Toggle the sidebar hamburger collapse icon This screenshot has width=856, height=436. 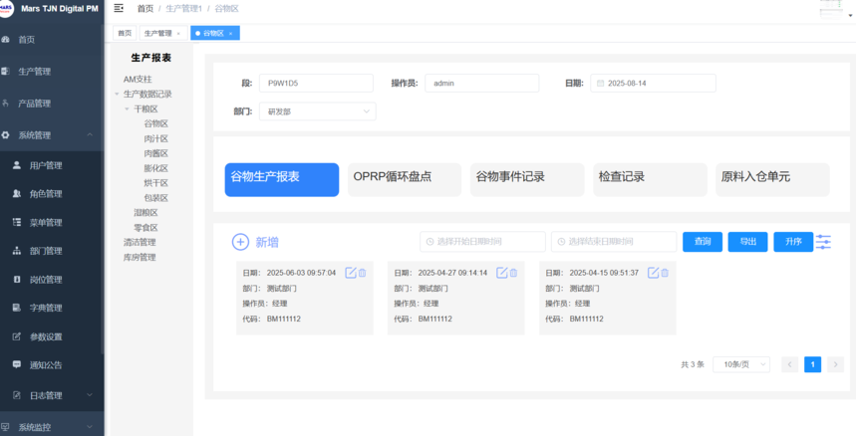click(119, 8)
